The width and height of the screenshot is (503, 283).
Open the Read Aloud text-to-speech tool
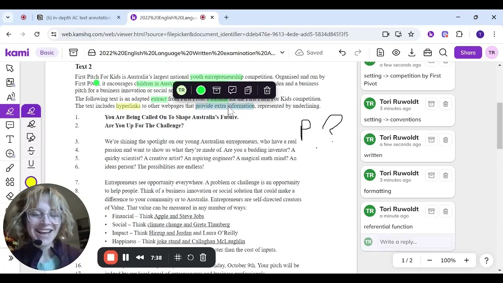coord(10,97)
